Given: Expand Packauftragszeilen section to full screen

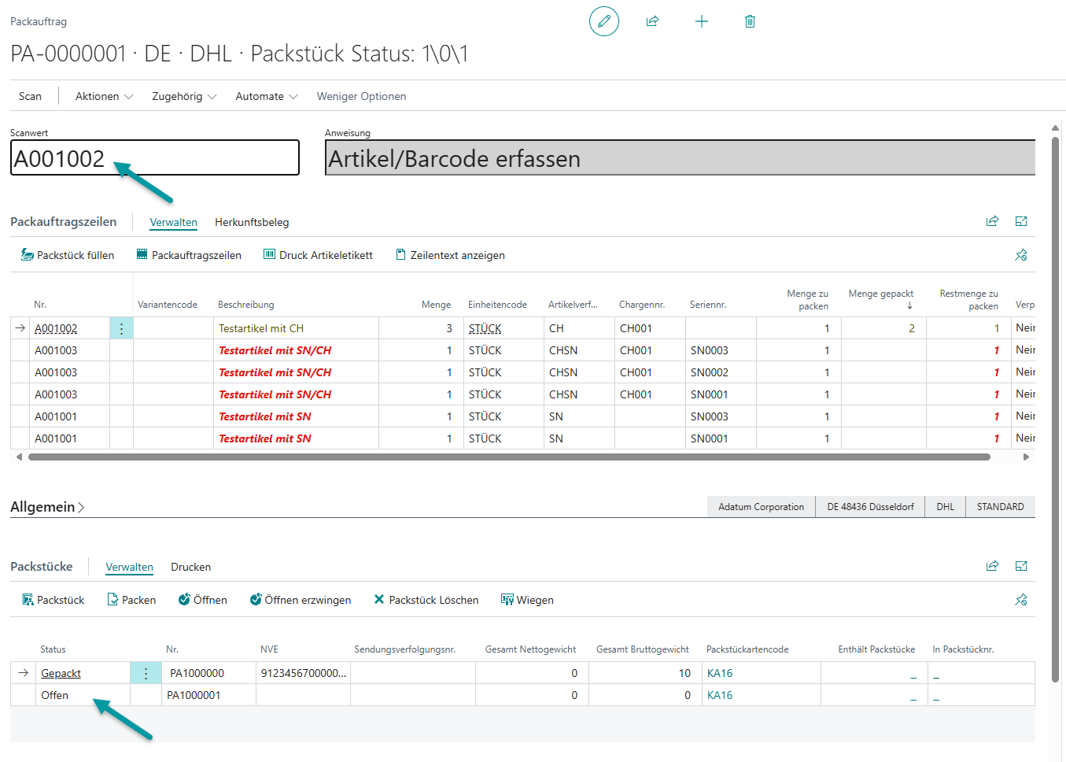Looking at the screenshot, I should point(1021,221).
